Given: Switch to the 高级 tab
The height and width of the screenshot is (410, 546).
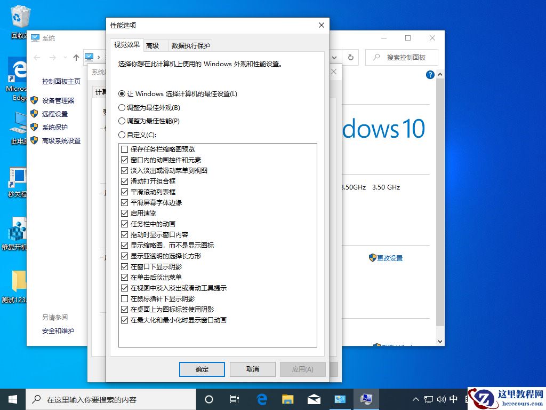Looking at the screenshot, I should point(154,45).
